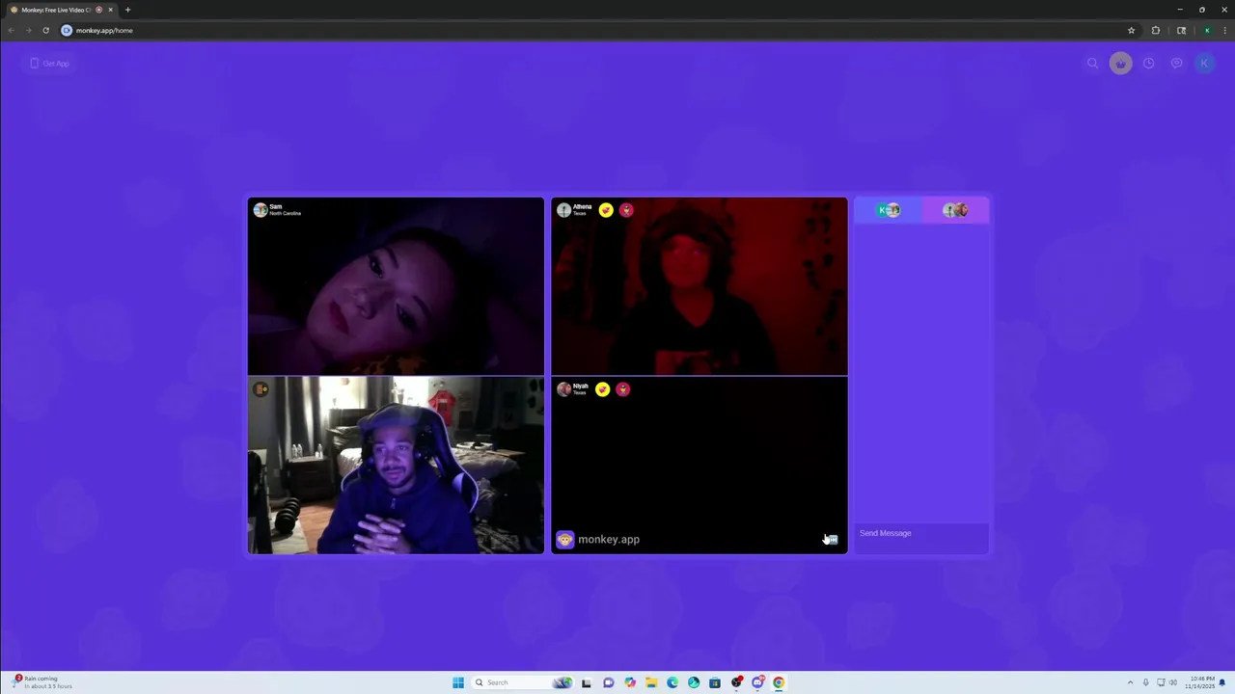The height and width of the screenshot is (694, 1235).
Task: Click Sam's video tile
Action: [x=396, y=286]
